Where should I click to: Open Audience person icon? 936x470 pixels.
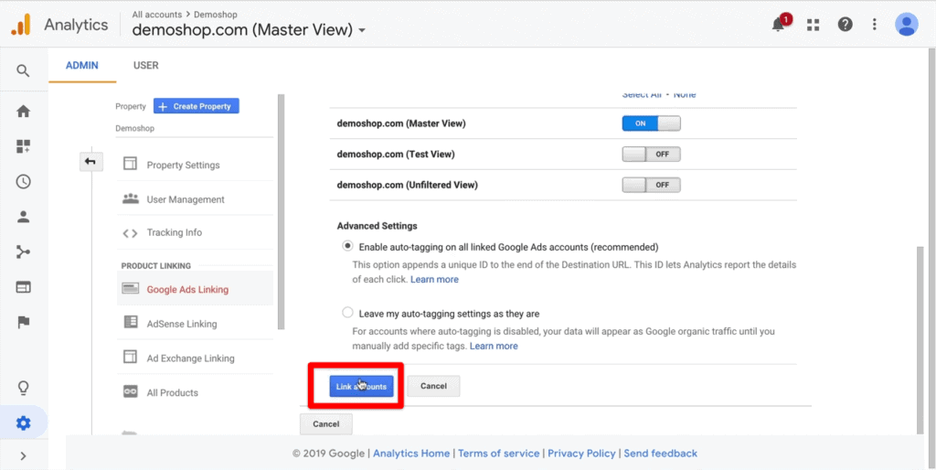coord(23,218)
